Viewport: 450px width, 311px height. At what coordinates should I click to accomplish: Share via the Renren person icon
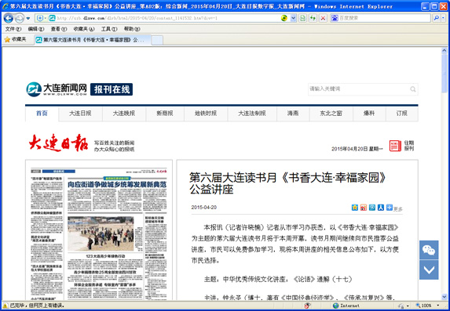click(x=381, y=208)
